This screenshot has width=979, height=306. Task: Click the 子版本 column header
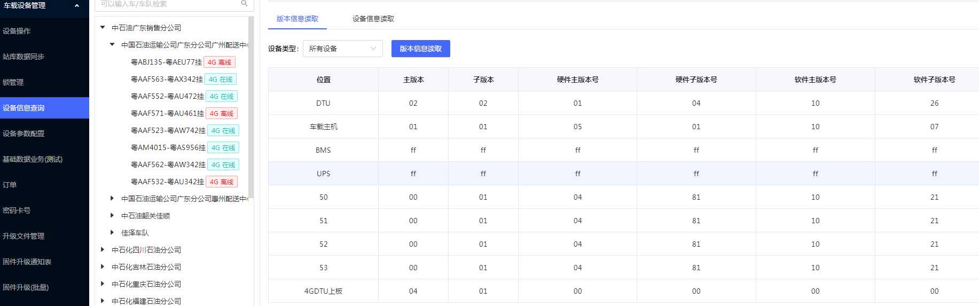[x=483, y=80]
